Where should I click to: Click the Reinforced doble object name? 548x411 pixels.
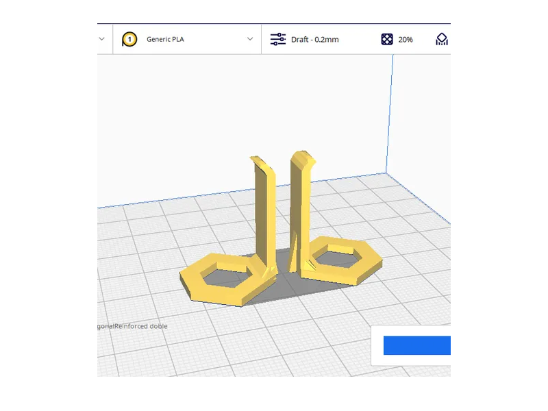point(141,326)
